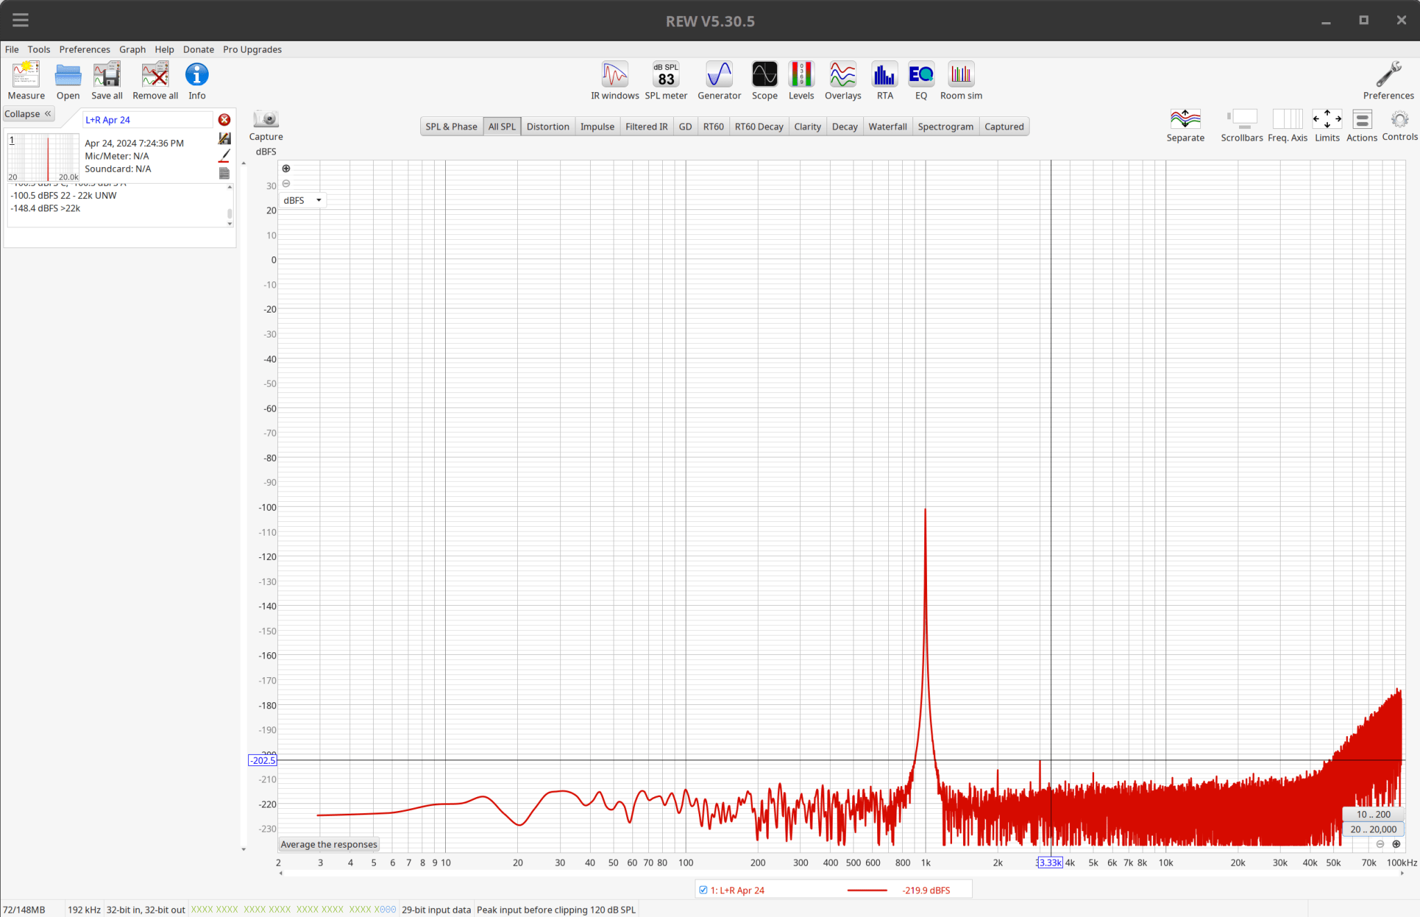Switch to the Waterfall tab
1420x917 pixels.
[887, 126]
